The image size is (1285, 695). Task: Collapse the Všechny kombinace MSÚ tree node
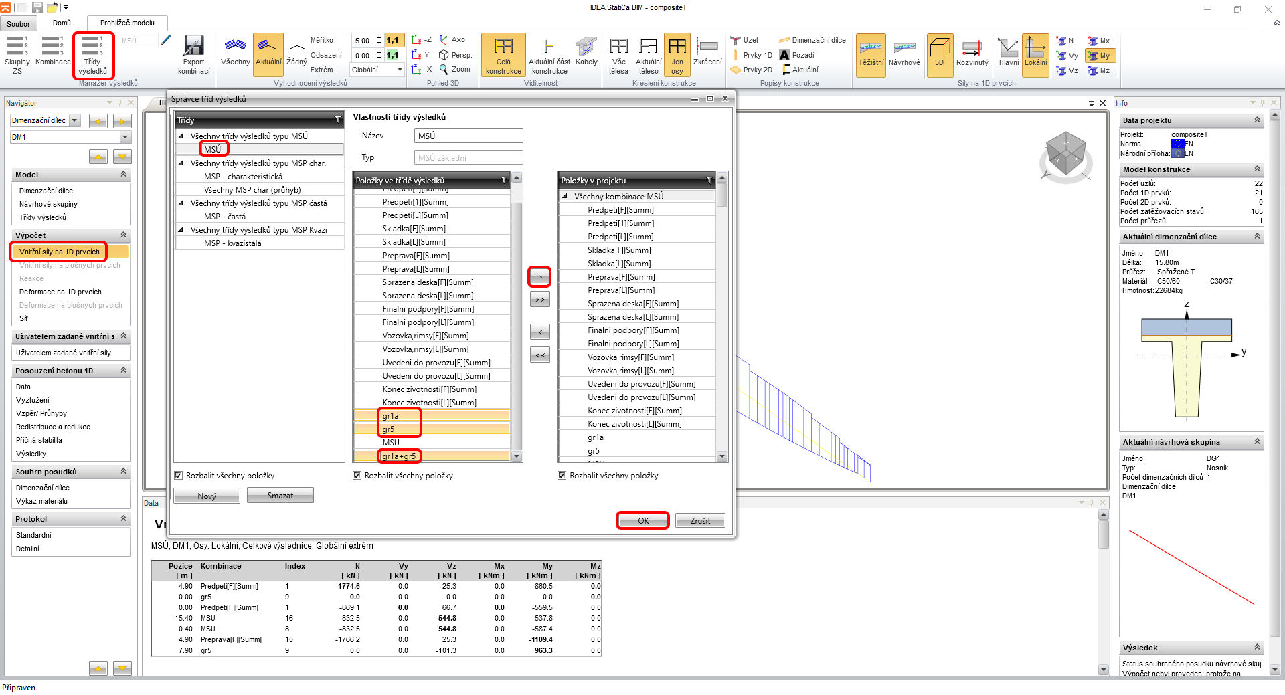pos(565,197)
